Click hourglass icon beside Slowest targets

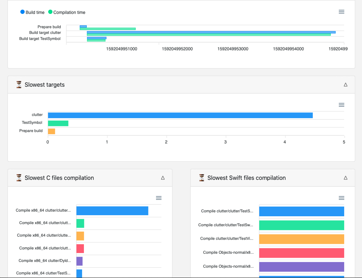pyautogui.click(x=19, y=85)
